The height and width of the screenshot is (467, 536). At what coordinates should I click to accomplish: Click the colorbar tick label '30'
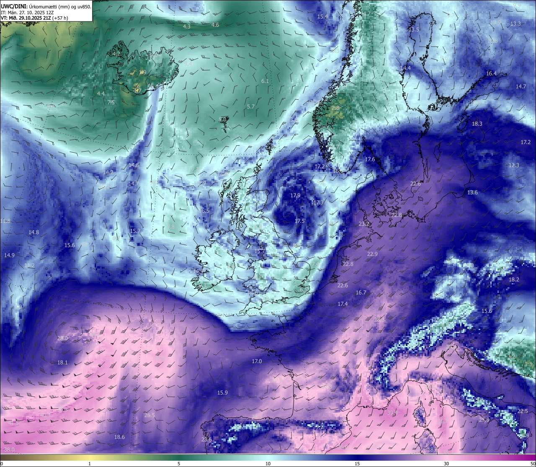[x=446, y=464]
